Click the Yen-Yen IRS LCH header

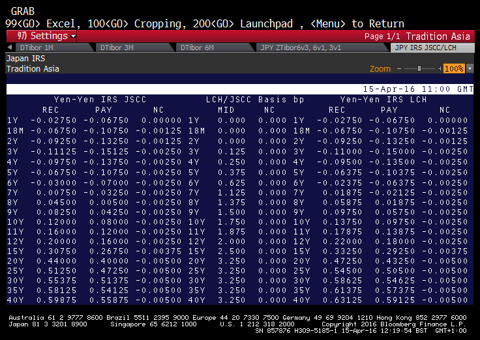(383, 100)
